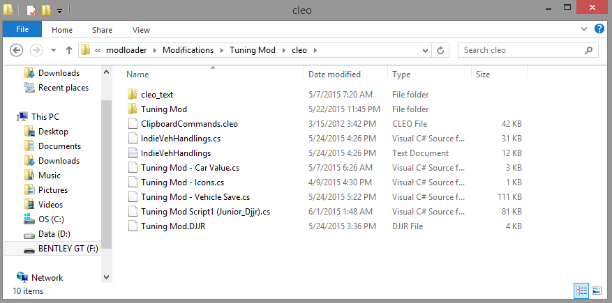
Task: Select the BENTLEY GT (F:) drive
Action: pos(63,249)
